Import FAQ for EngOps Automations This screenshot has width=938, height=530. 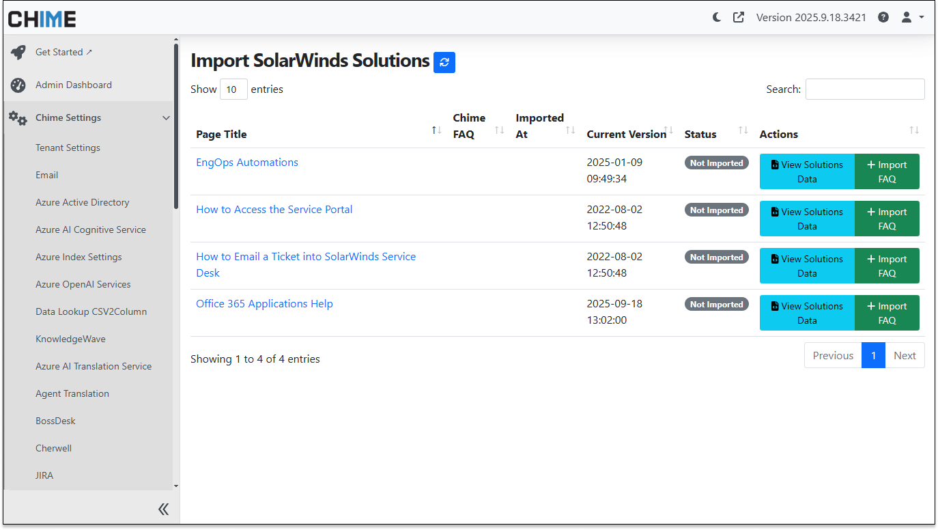[x=887, y=171]
